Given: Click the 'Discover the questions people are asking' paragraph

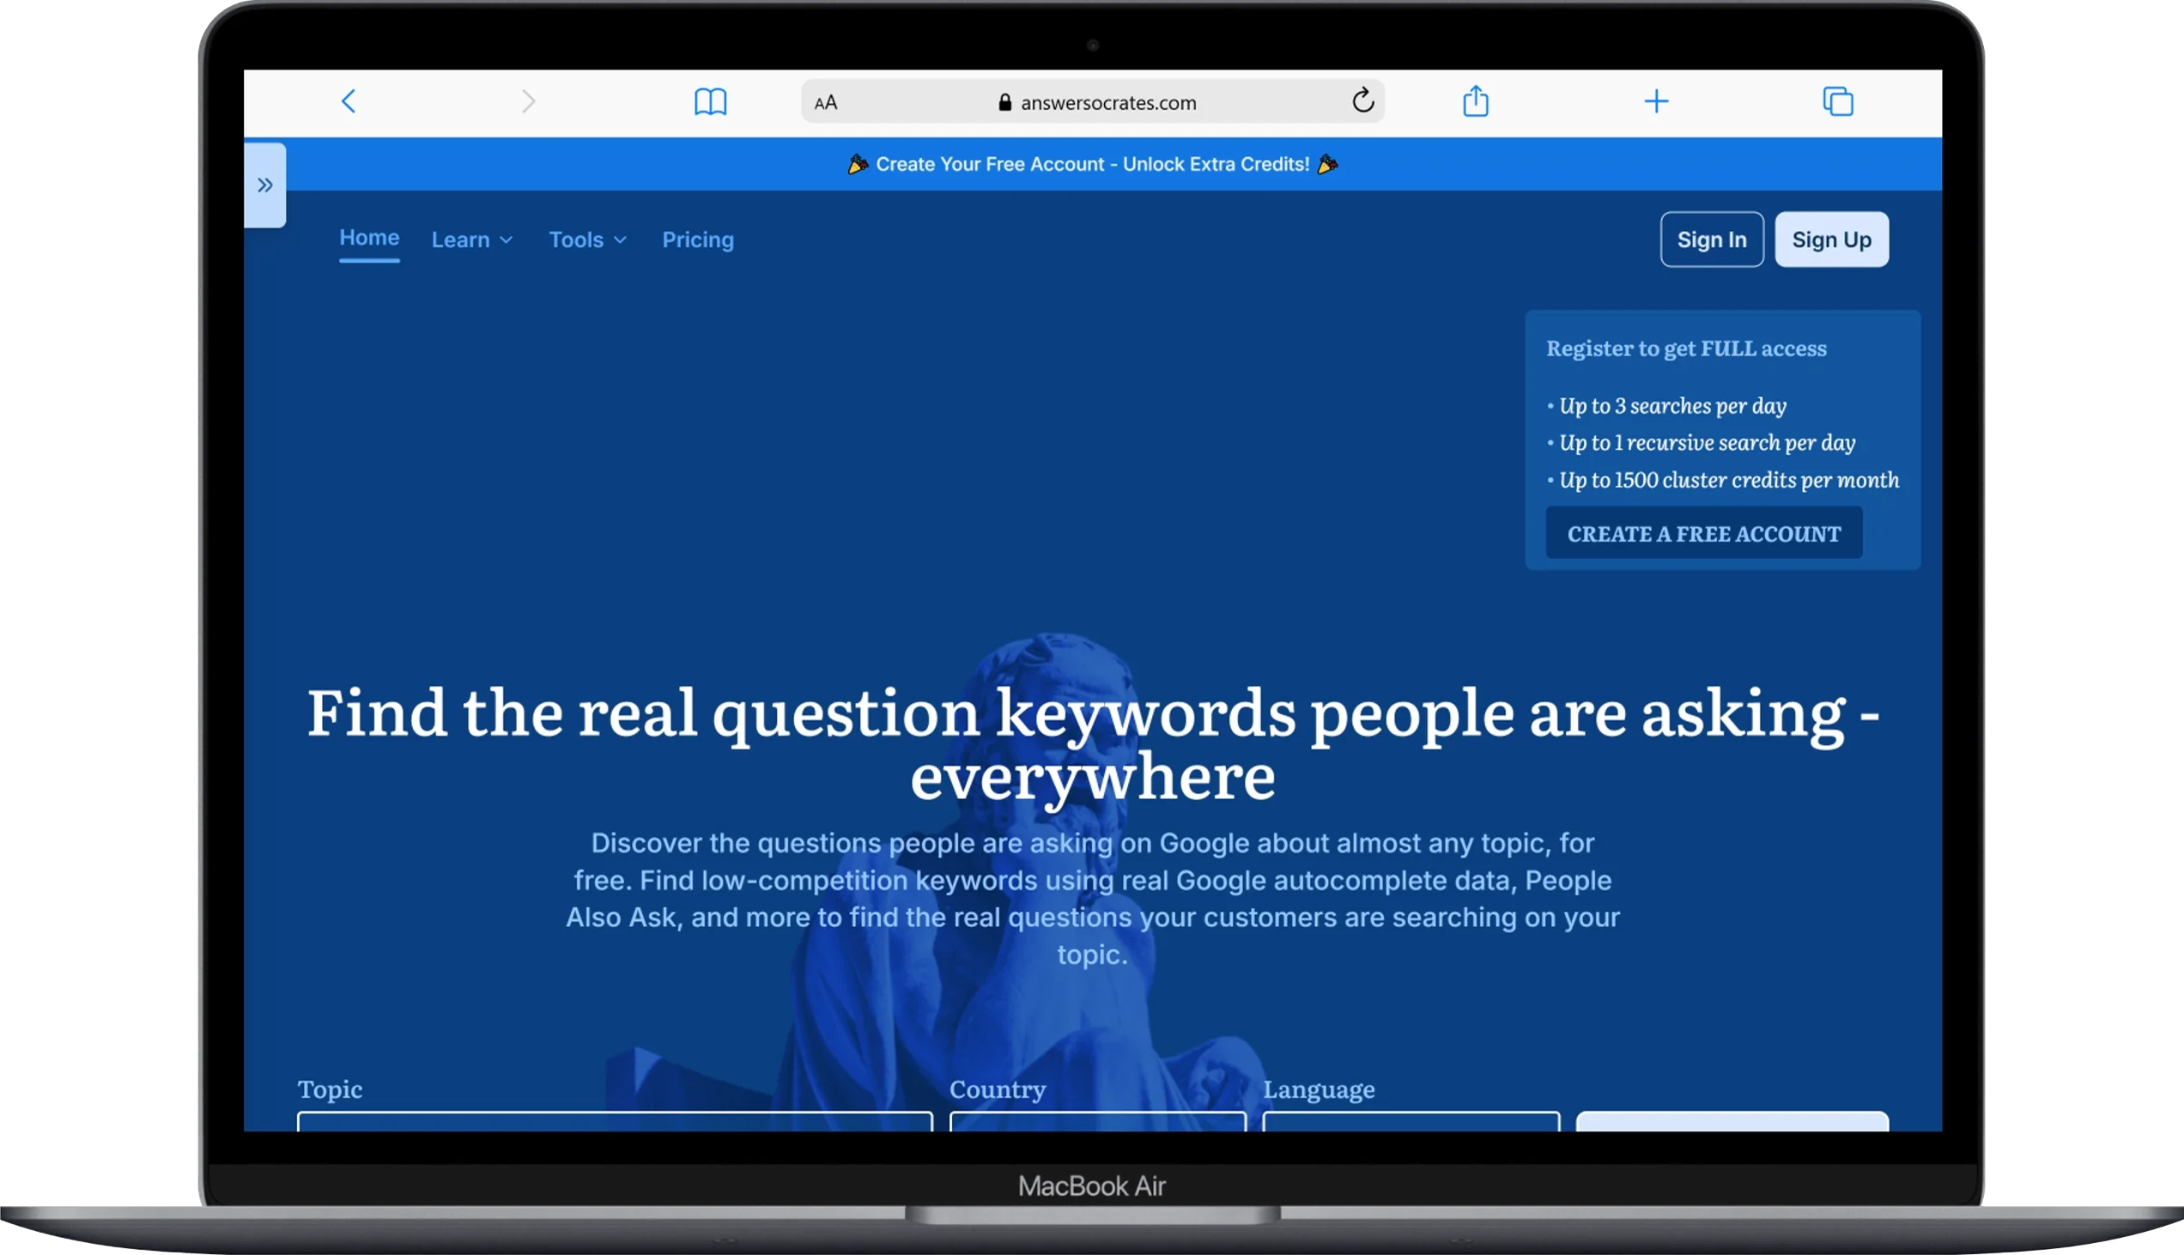Looking at the screenshot, I should coord(1093,898).
